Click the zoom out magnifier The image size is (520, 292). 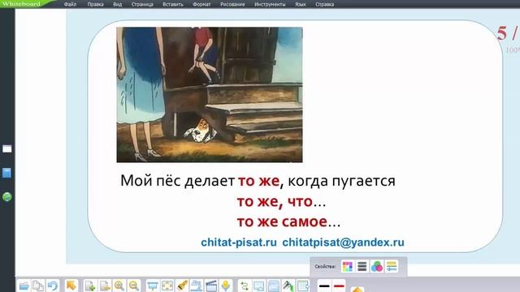point(133,286)
